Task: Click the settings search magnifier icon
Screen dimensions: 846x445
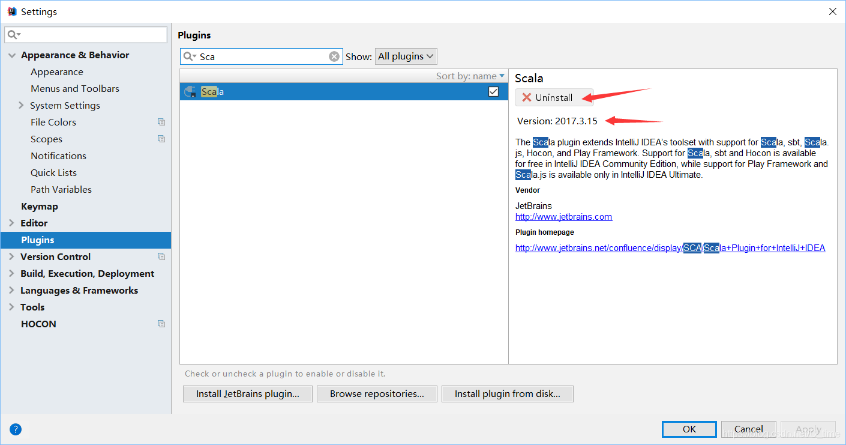Action: (14, 35)
